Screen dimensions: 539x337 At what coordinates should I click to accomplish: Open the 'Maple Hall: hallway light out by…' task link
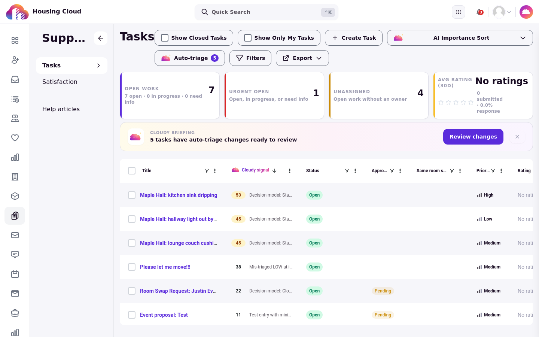pyautogui.click(x=178, y=219)
